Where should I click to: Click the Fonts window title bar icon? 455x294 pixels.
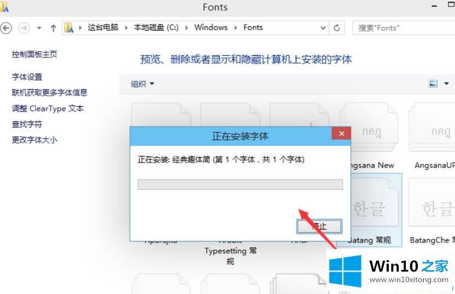click(x=4, y=7)
